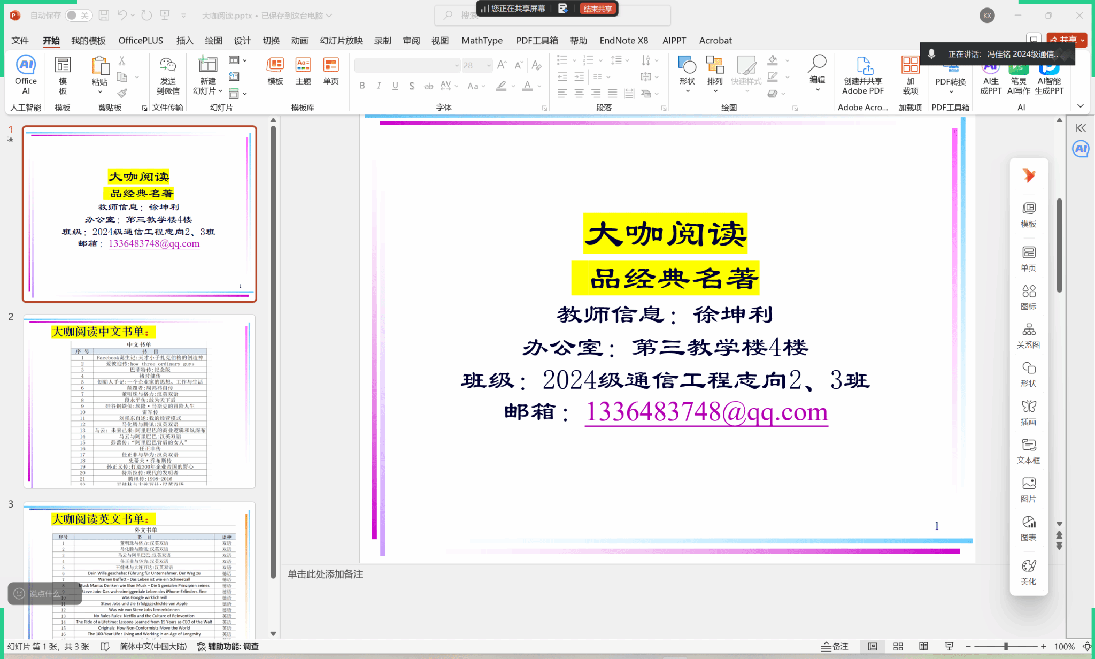
Task: Click the text highlight color button
Action: [x=501, y=86]
